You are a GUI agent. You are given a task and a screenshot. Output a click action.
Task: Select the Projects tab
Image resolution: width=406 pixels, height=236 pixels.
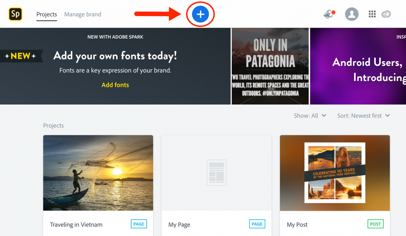click(x=46, y=14)
